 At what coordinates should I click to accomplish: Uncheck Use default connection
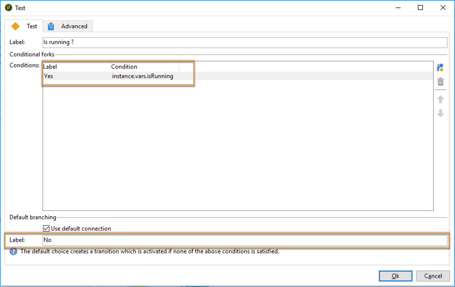pos(46,229)
